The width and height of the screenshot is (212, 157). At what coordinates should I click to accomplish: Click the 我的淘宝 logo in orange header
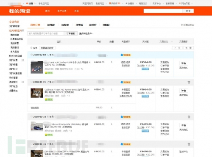click(x=20, y=11)
